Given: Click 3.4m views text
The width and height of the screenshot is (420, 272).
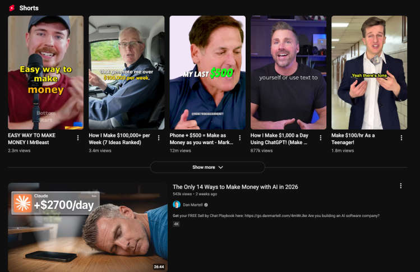Looking at the screenshot, I should tap(100, 151).
